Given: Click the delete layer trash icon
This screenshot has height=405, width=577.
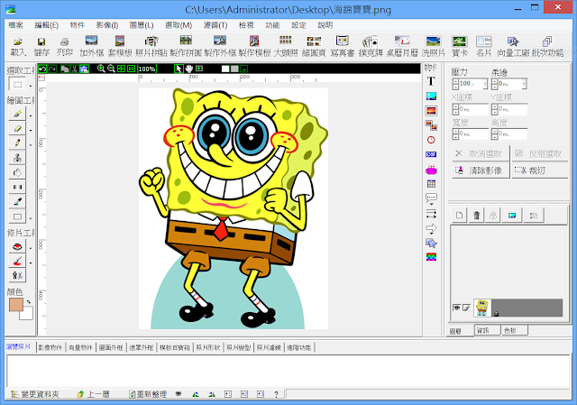Looking at the screenshot, I should click(x=476, y=215).
